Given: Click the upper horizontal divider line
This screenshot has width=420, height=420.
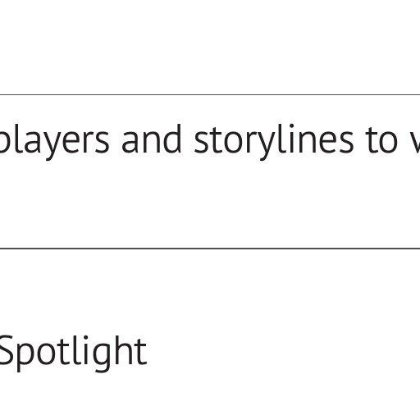Looking at the screenshot, I should click(x=210, y=95).
